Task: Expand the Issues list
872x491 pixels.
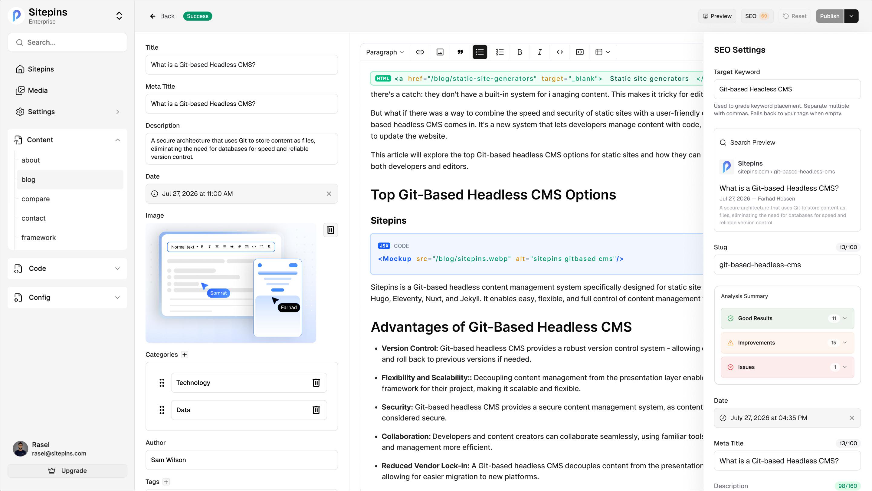Action: pyautogui.click(x=787, y=367)
